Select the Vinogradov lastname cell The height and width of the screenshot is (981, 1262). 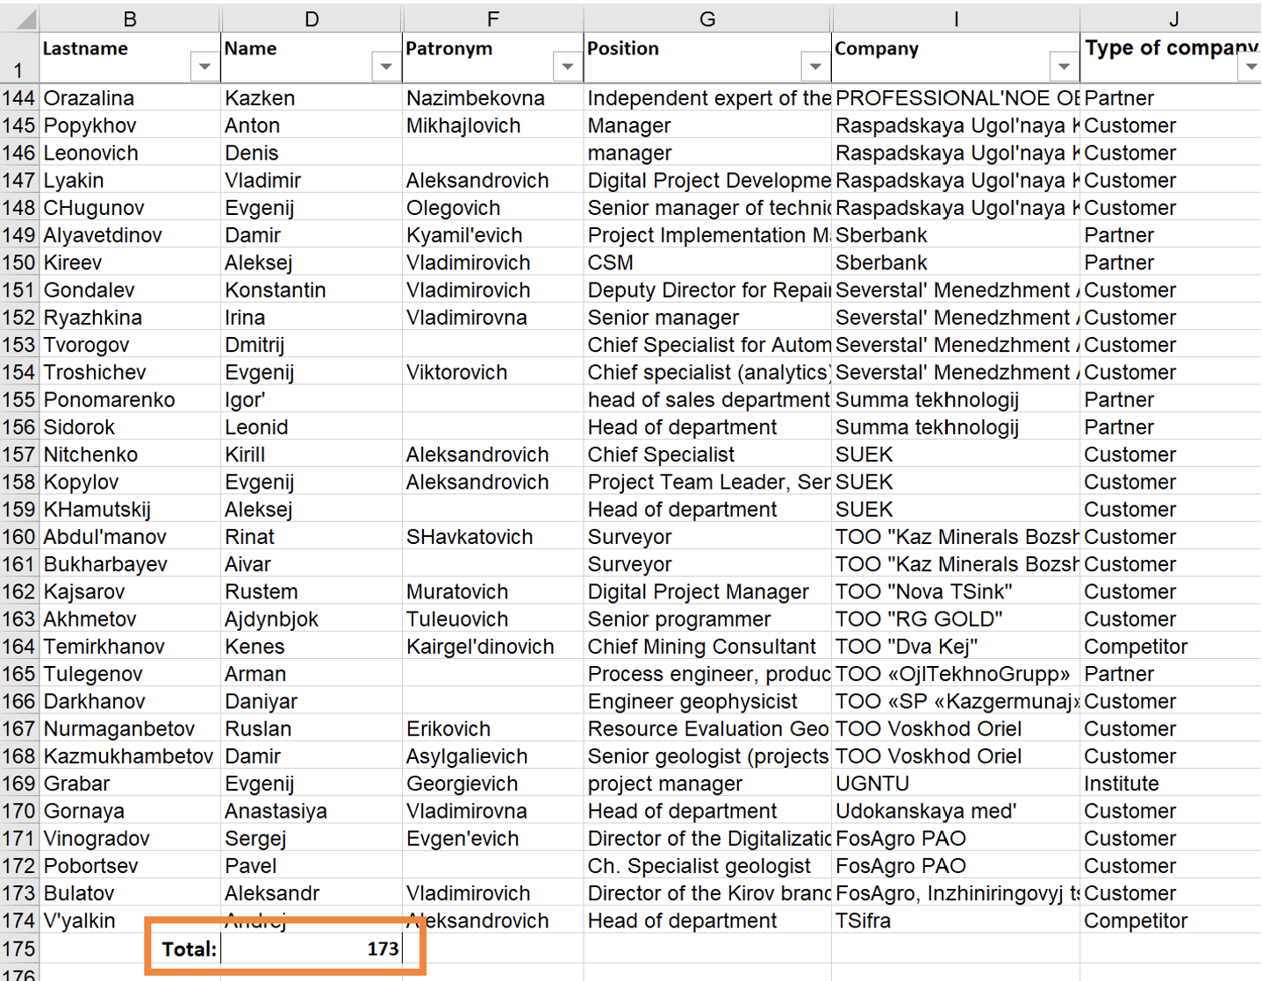pos(130,838)
